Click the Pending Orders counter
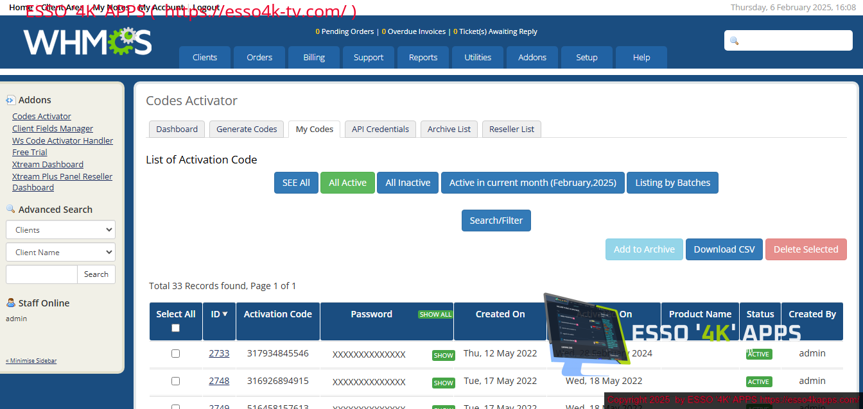 345,31
